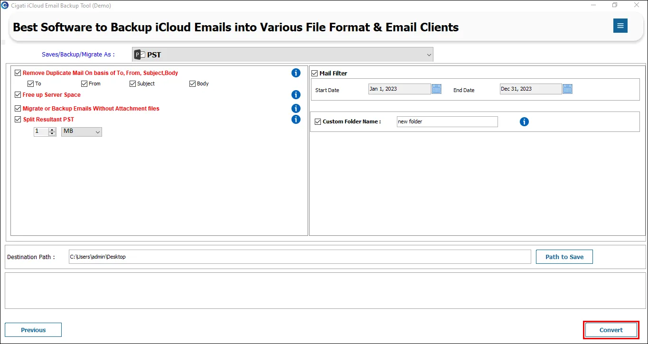Image resolution: width=648 pixels, height=344 pixels.
Task: Uncheck Remove Duplicate Mail option
Action: 18,73
